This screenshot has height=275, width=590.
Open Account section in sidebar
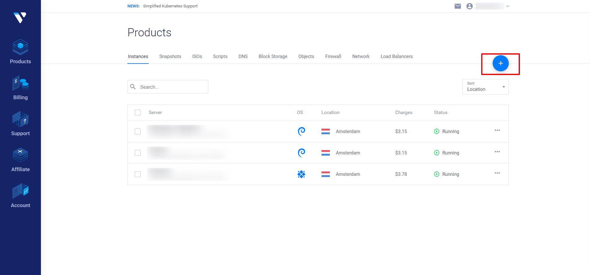coord(20,196)
